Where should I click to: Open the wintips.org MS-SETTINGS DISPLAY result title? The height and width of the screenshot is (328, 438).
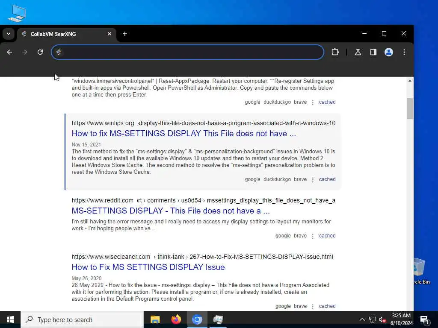183,134
